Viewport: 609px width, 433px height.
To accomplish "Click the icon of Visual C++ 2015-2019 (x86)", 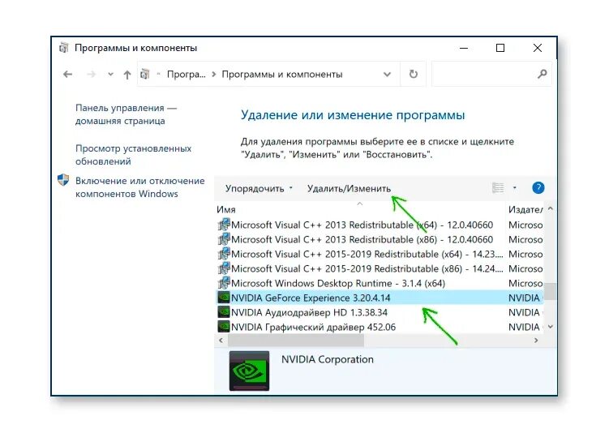I will point(224,268).
